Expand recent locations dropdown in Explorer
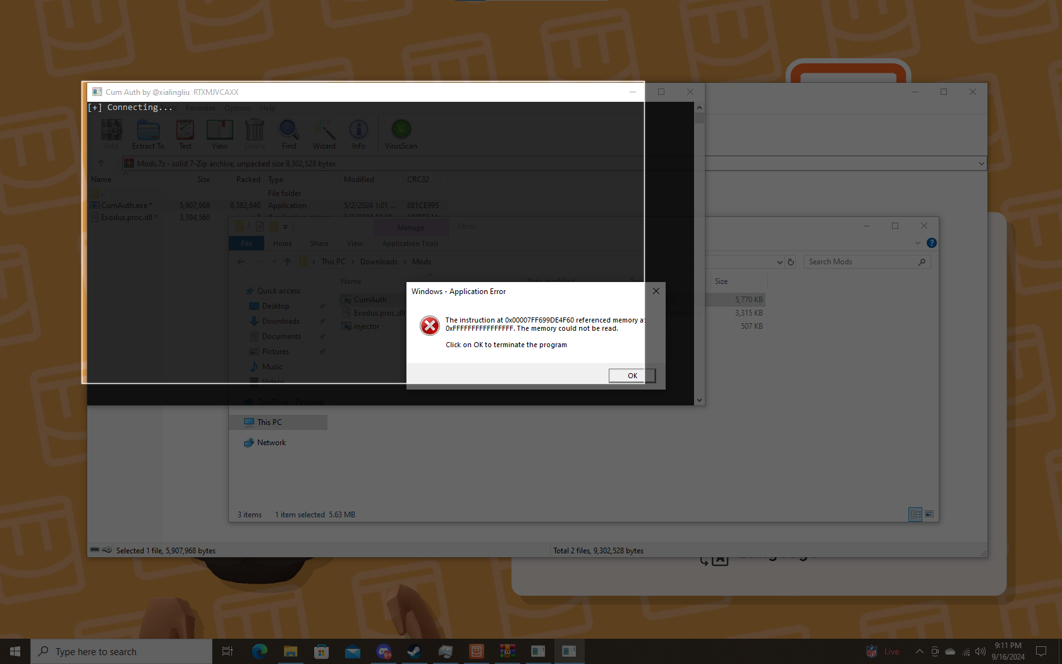 point(274,262)
